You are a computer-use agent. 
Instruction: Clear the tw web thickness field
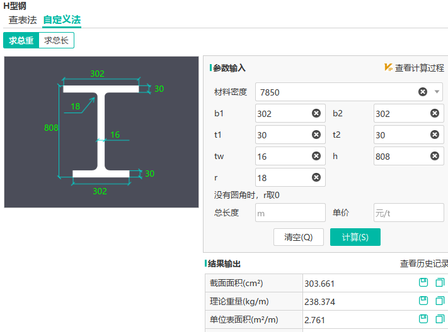316,156
